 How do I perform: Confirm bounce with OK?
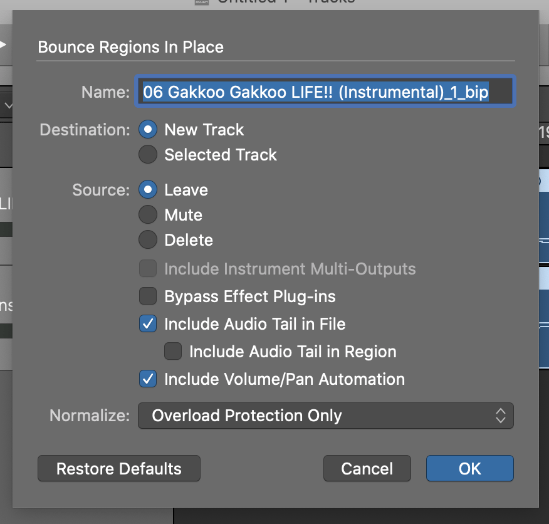[x=469, y=469]
